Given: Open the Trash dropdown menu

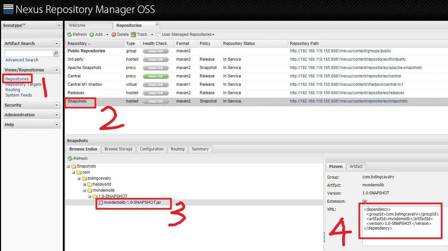Looking at the screenshot, I should [142, 35].
